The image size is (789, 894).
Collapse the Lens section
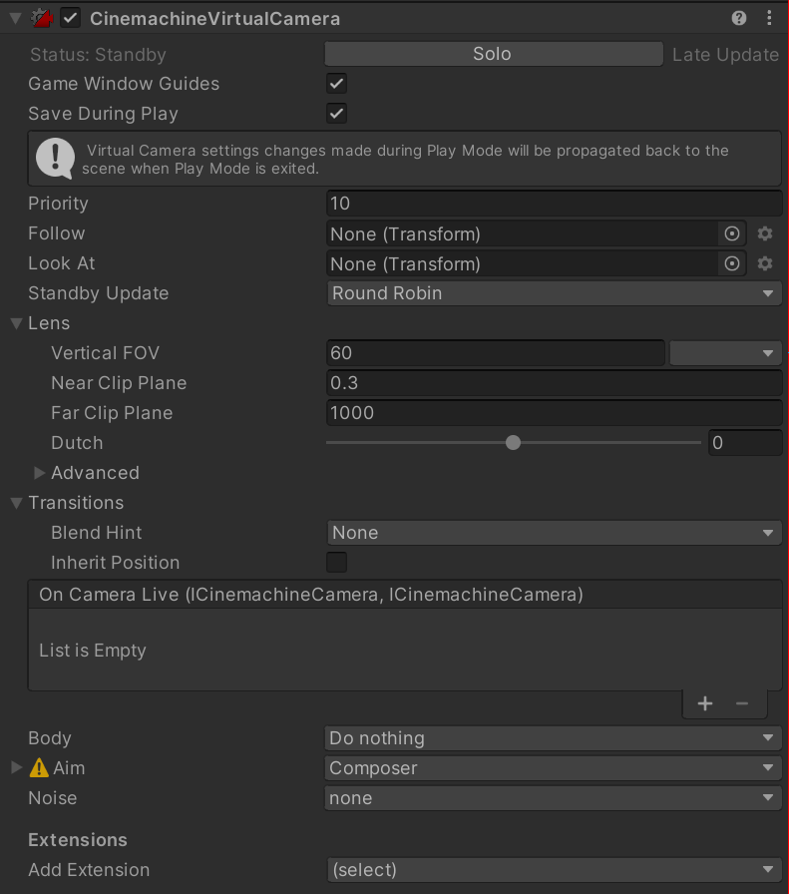pyautogui.click(x=17, y=323)
